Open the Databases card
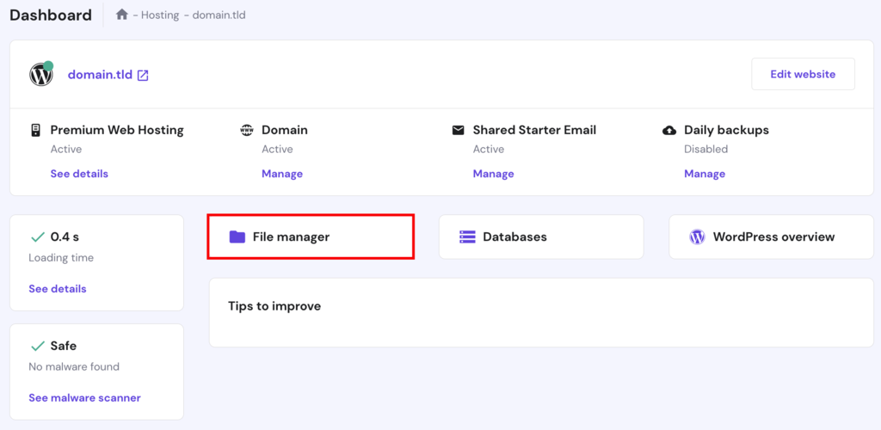 (x=541, y=236)
